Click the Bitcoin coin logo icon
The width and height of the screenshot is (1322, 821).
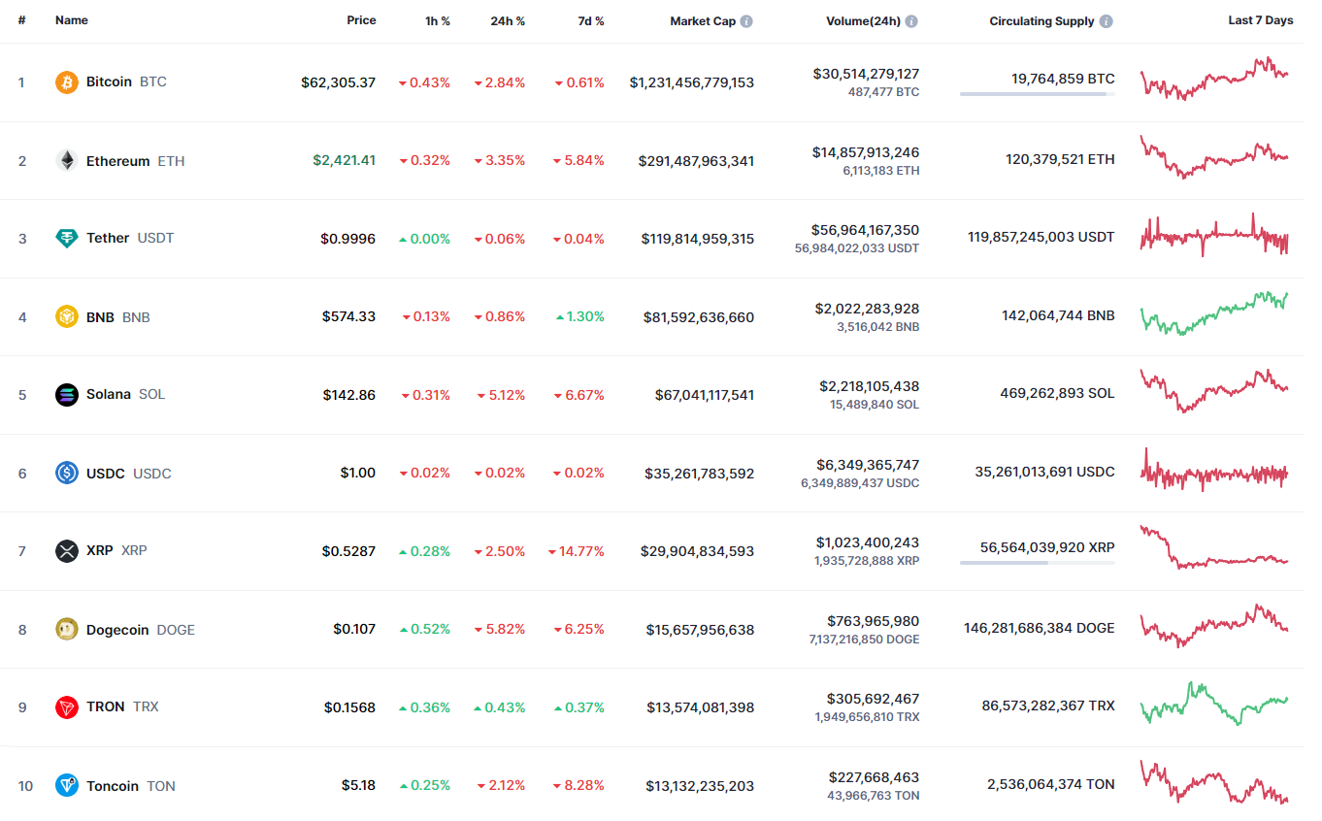(67, 82)
